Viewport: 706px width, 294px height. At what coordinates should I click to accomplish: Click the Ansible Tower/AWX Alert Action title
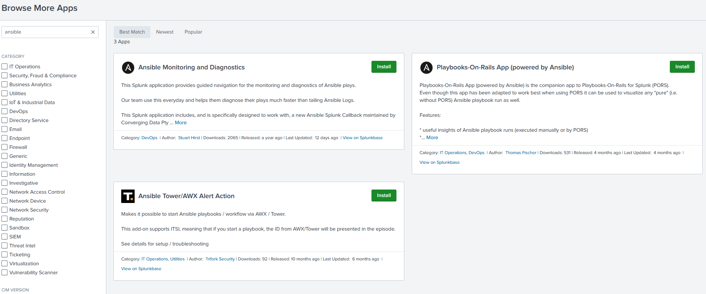186,196
